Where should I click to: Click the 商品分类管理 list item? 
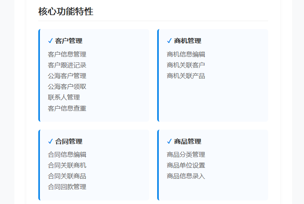[186, 155]
